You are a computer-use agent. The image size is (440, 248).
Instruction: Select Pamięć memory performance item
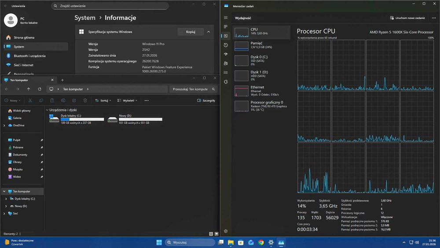point(261,45)
